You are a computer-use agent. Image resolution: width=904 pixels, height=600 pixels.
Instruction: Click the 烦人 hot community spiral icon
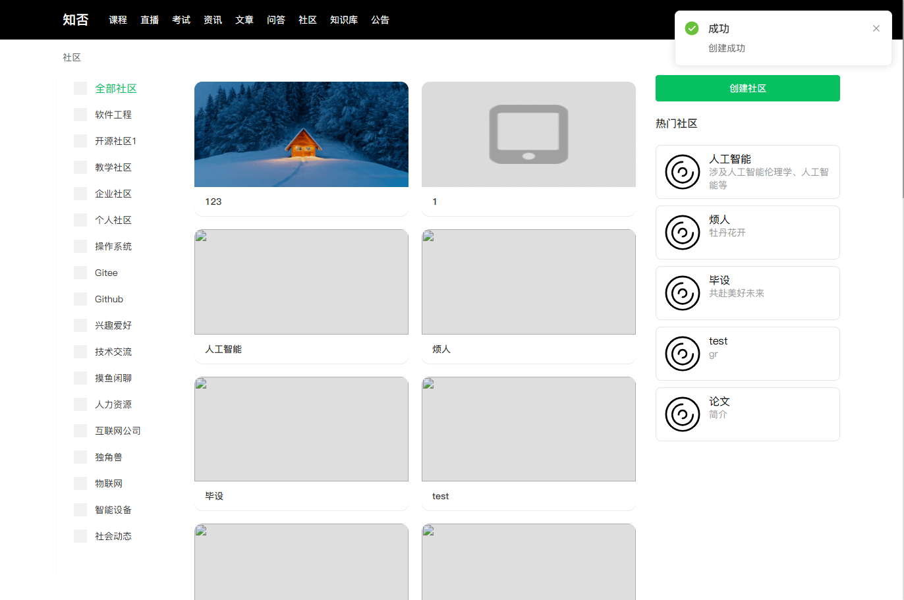click(682, 232)
